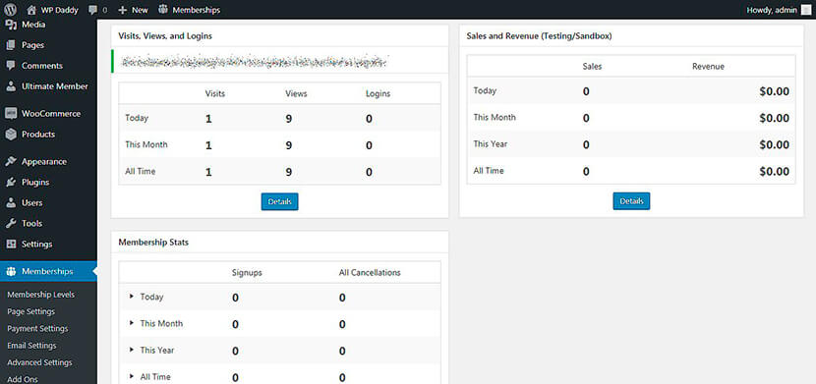Click the WordPress logo in the admin bar

(x=11, y=10)
